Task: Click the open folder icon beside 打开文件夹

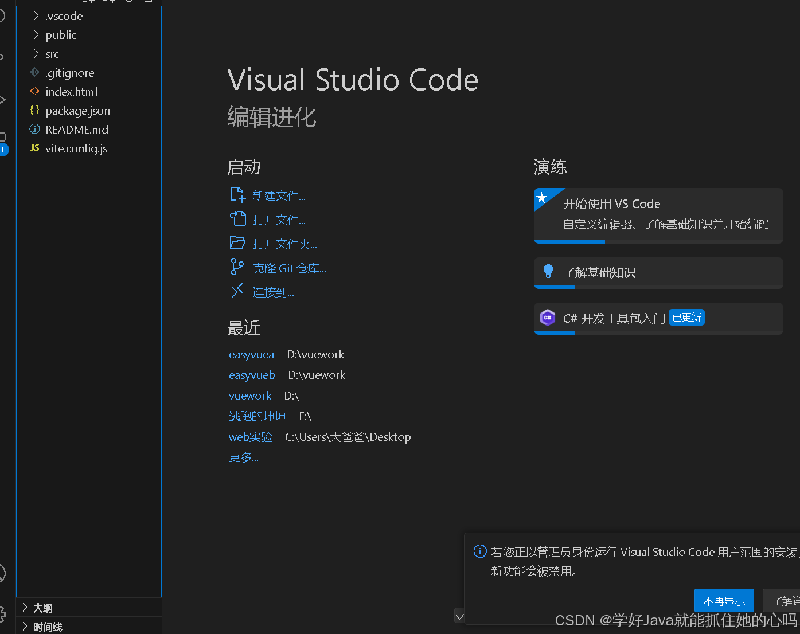Action: click(x=237, y=243)
